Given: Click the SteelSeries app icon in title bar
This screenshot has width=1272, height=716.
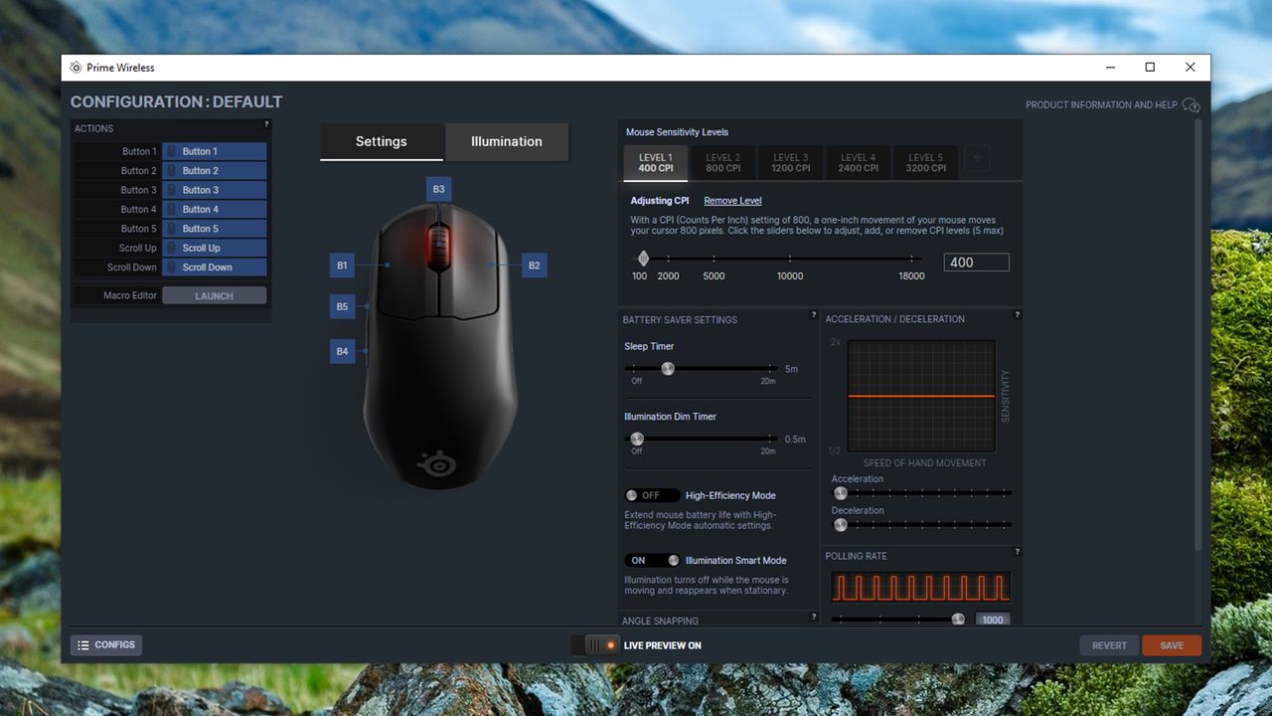Looking at the screenshot, I should tap(76, 68).
